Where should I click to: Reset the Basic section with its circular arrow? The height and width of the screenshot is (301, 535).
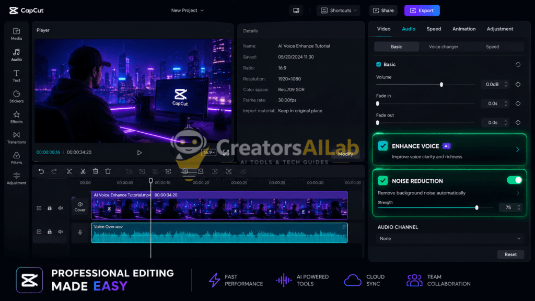click(518, 64)
